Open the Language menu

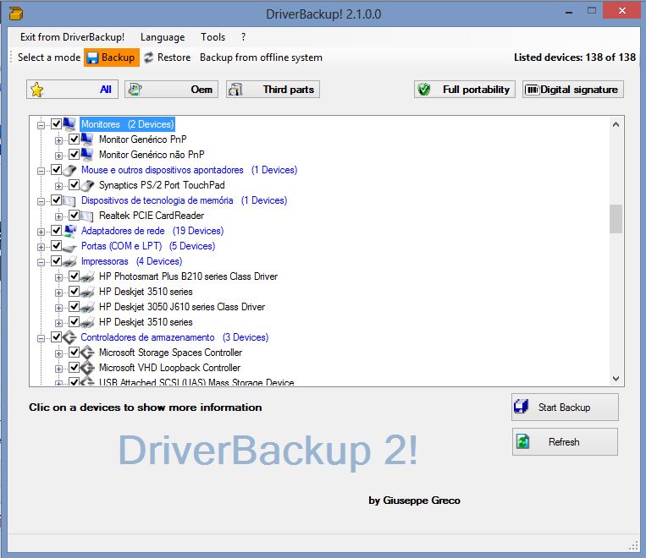[163, 37]
